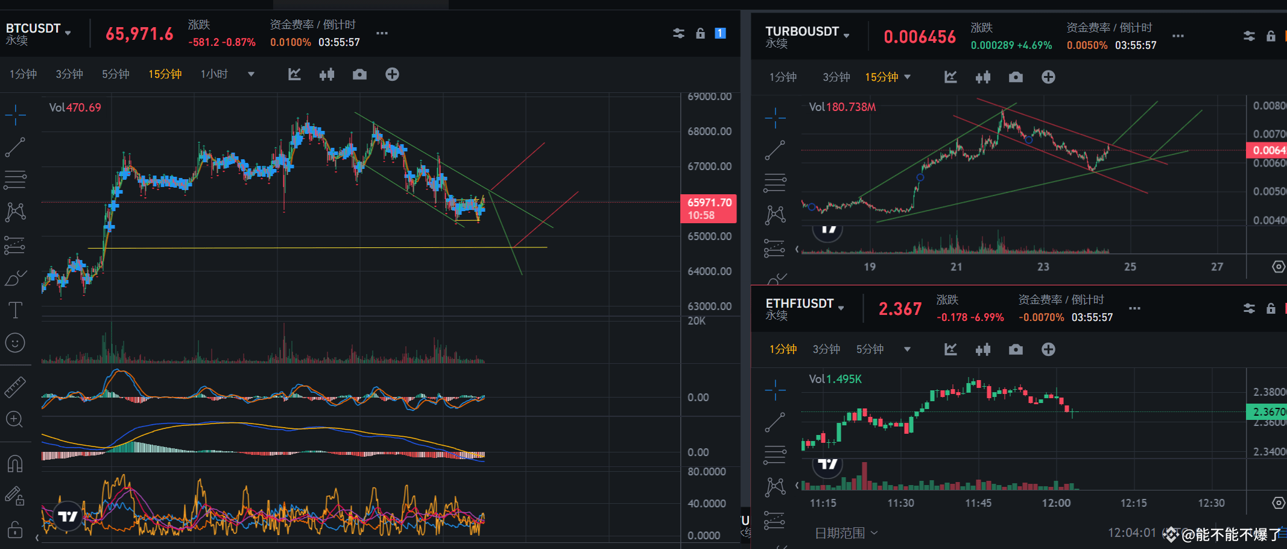Screen dimensions: 1287x549
Task: Toggle stay-in-drawing-mode pencil lock icon
Action: pos(15,496)
